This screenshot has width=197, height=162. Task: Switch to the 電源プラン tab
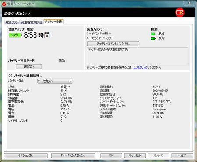[x=12, y=22]
